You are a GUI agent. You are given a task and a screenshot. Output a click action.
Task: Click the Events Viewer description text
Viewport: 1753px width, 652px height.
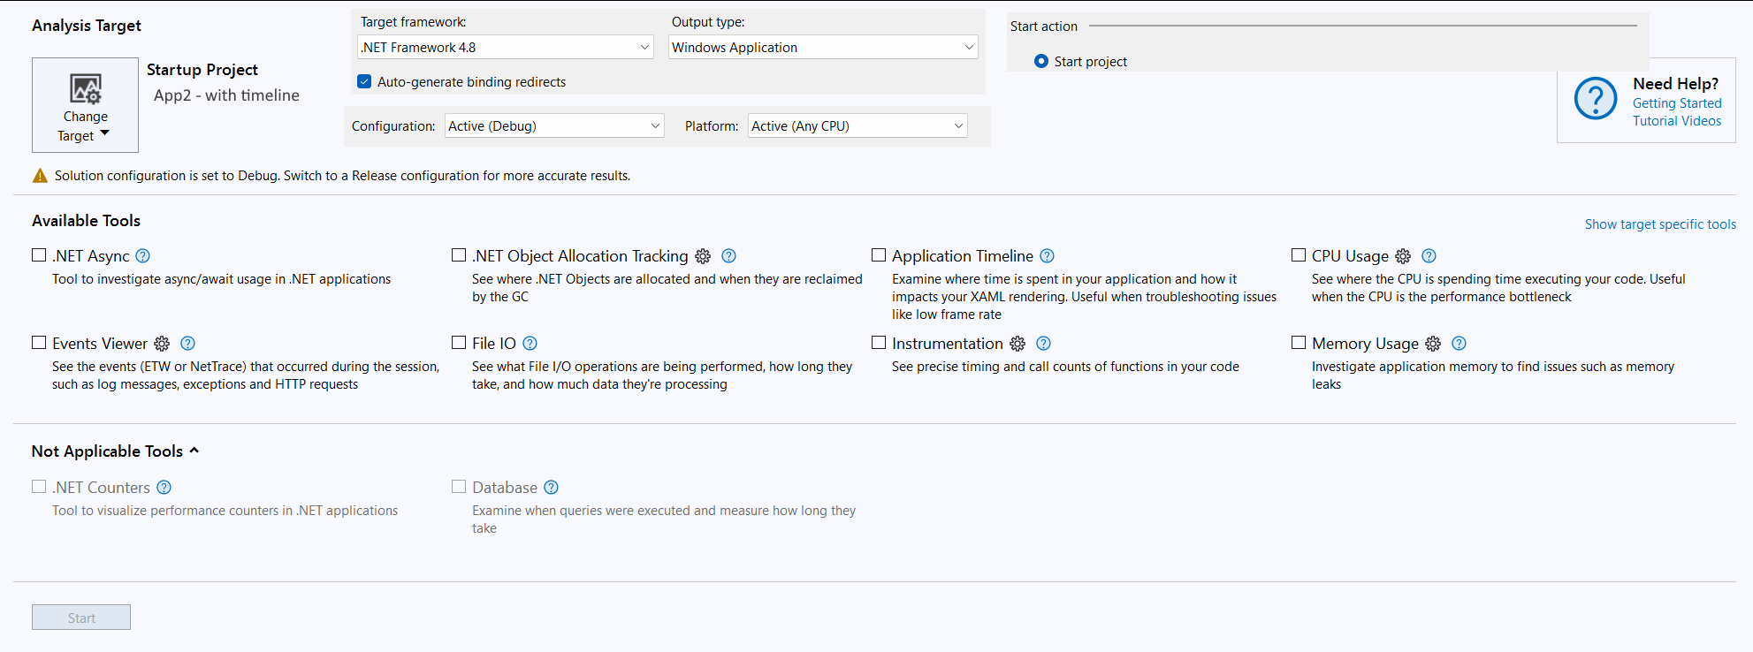246,375
